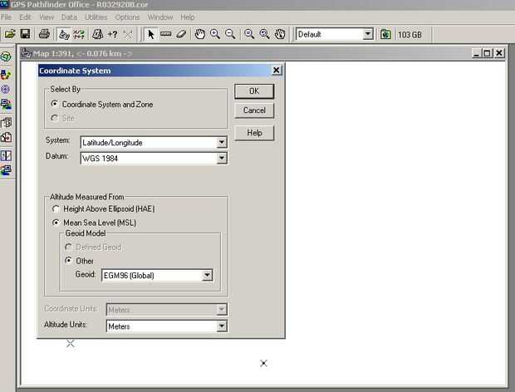The height and width of the screenshot is (392, 515).
Task: Open the Data menu
Action: tap(69, 17)
